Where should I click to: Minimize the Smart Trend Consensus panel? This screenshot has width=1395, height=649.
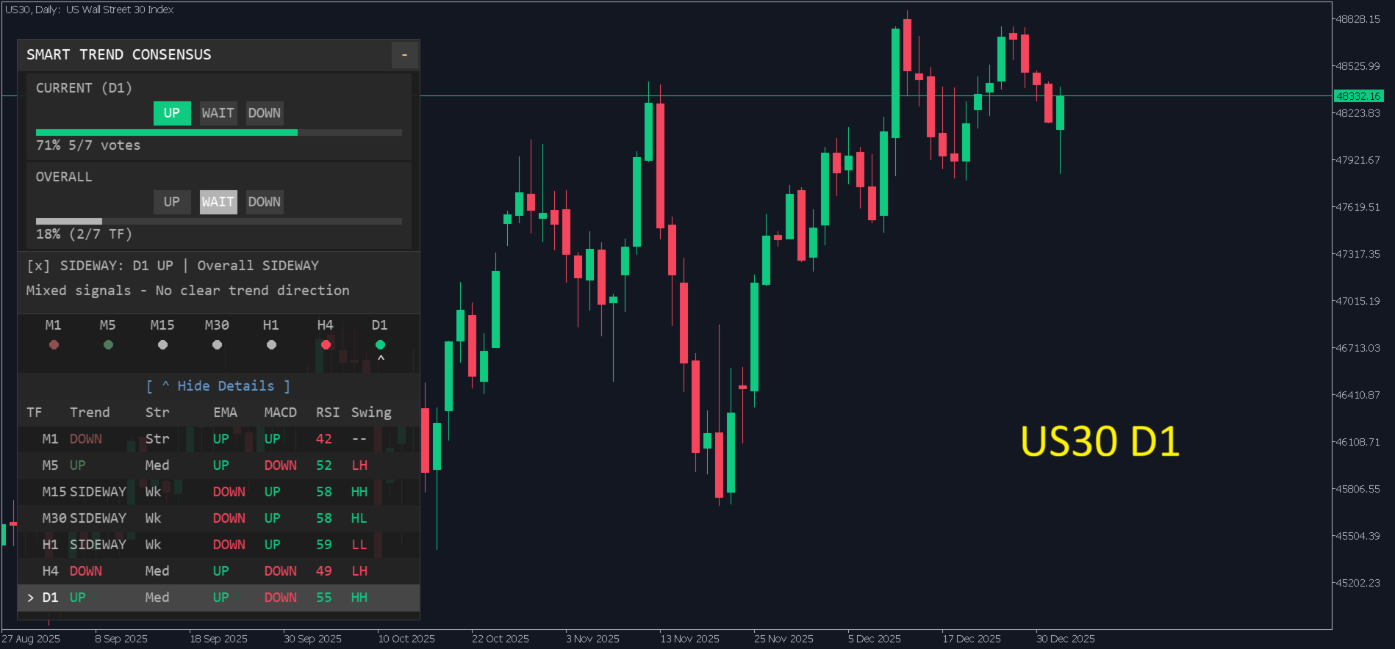[x=404, y=55]
